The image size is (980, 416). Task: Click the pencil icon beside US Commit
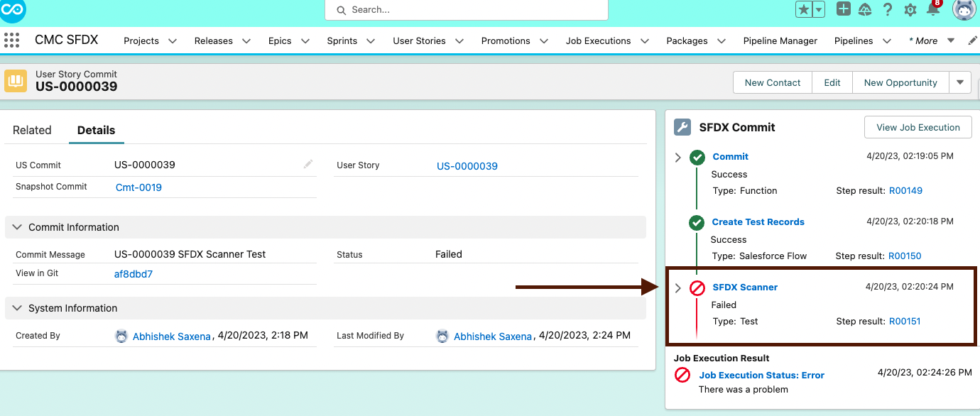pyautogui.click(x=307, y=164)
